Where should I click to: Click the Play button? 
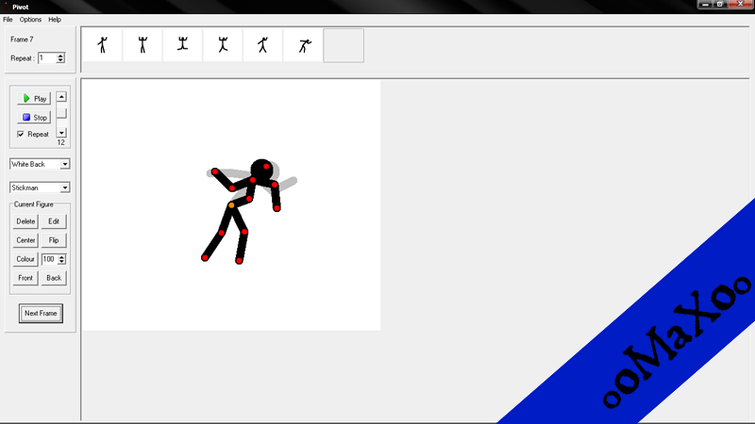(34, 99)
